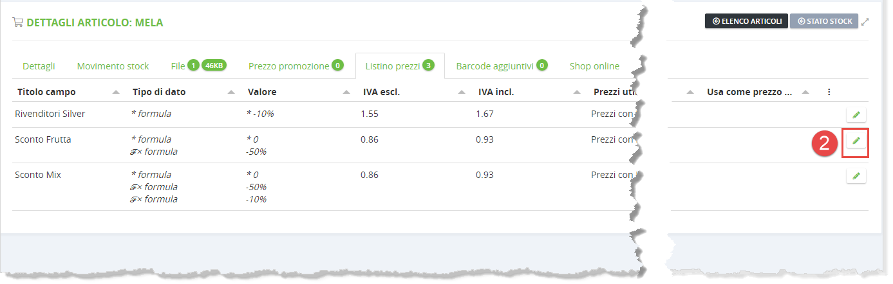The height and width of the screenshot is (284, 893).
Task: Switch to the Dettagli tab
Action: coord(39,66)
